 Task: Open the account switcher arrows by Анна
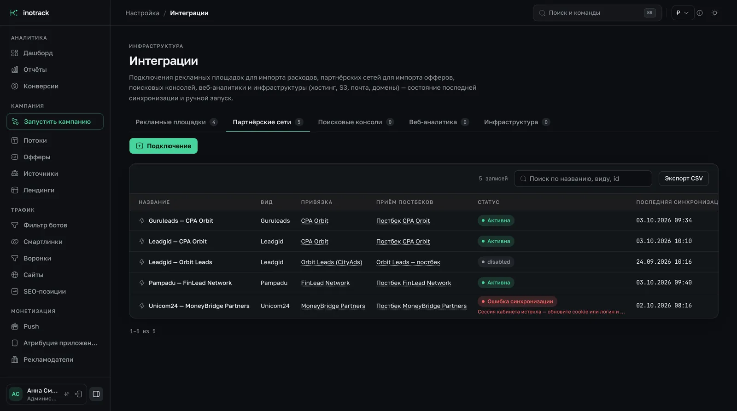(x=67, y=394)
